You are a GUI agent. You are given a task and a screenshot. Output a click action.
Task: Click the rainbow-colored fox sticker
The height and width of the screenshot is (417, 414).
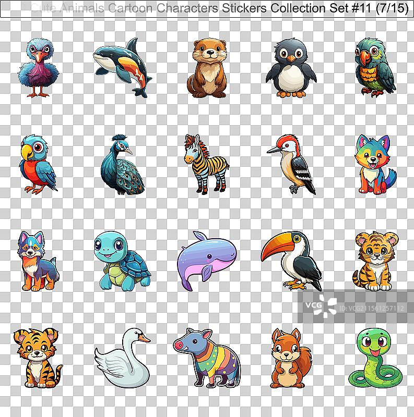(x=375, y=165)
